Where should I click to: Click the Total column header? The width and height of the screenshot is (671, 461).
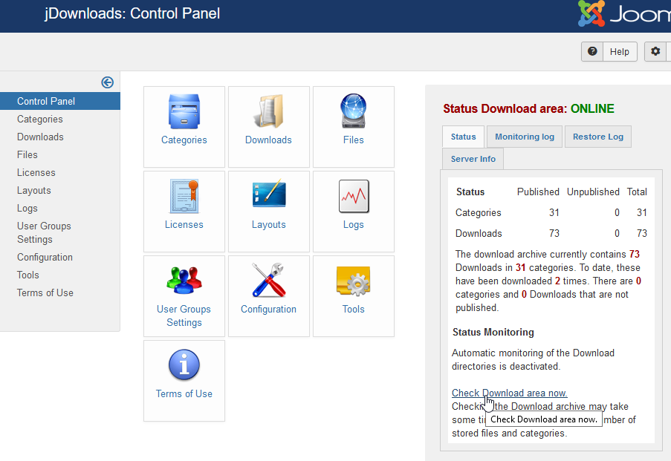tap(637, 192)
